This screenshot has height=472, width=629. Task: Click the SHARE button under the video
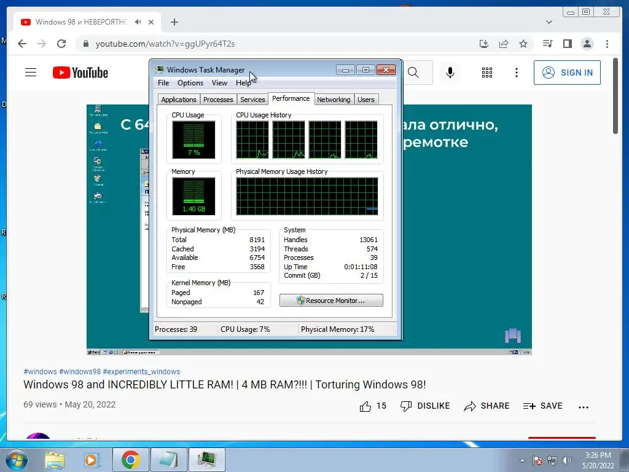pos(486,406)
